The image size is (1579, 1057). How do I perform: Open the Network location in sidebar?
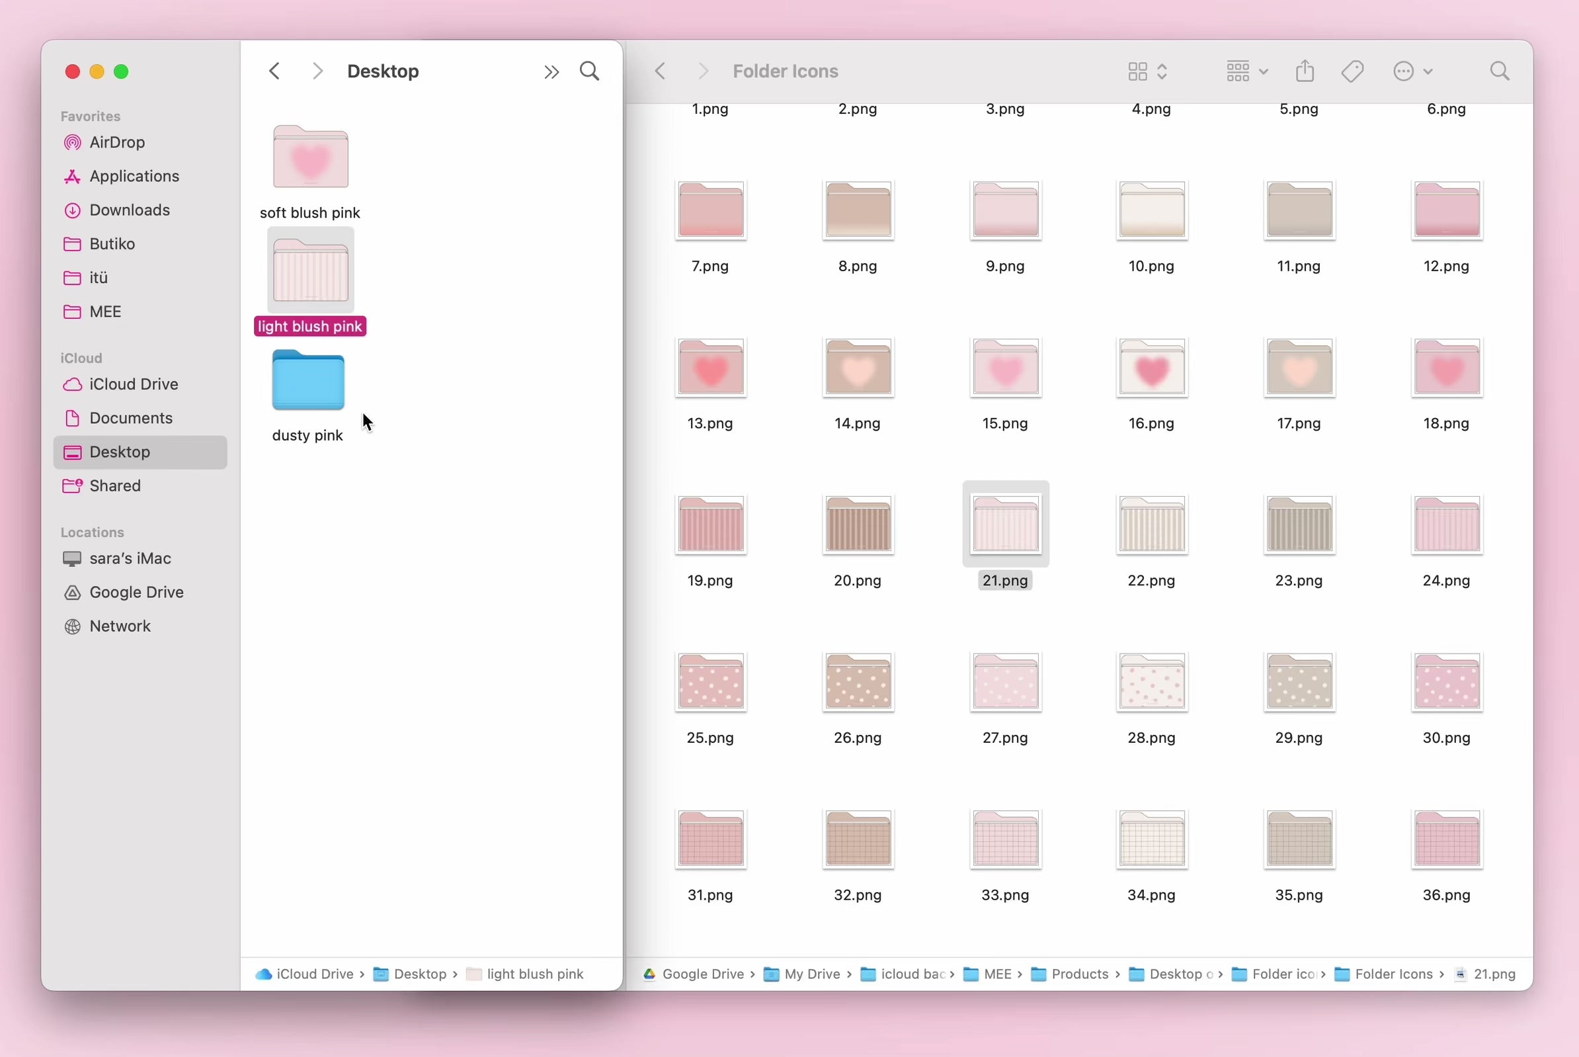click(120, 626)
